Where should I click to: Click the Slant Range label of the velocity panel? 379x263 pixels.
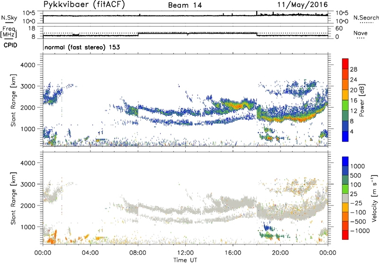tap(13, 198)
